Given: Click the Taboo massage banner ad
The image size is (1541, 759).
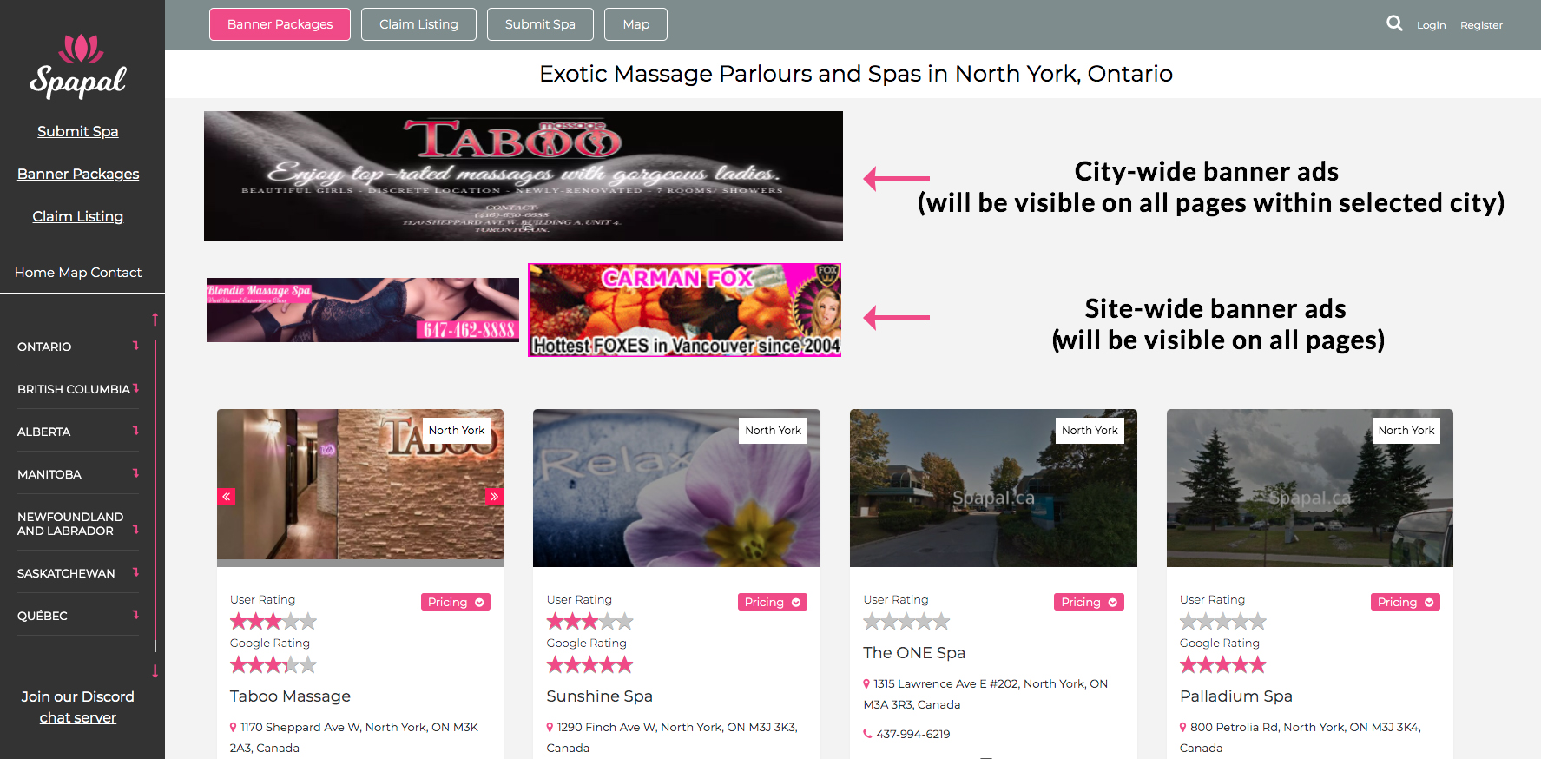Looking at the screenshot, I should click(x=524, y=176).
